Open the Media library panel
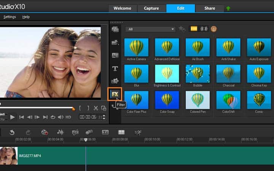 115,29
